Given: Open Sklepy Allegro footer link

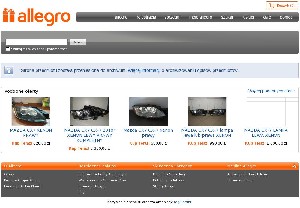Looking at the screenshot, I should point(164,186).
